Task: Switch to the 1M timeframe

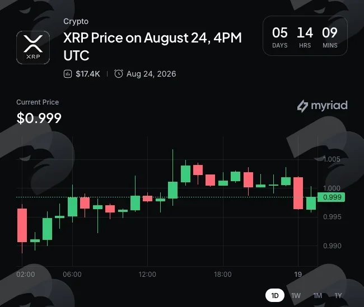Action: tap(318, 296)
